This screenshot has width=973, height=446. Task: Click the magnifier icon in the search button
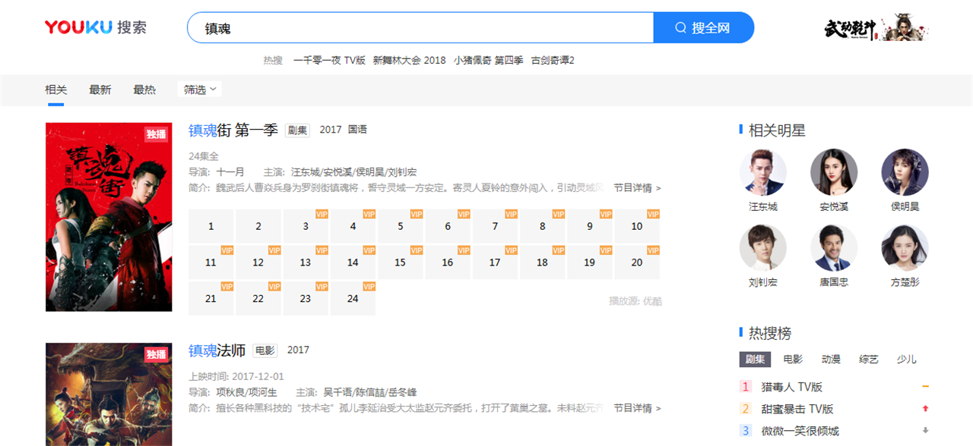[680, 27]
